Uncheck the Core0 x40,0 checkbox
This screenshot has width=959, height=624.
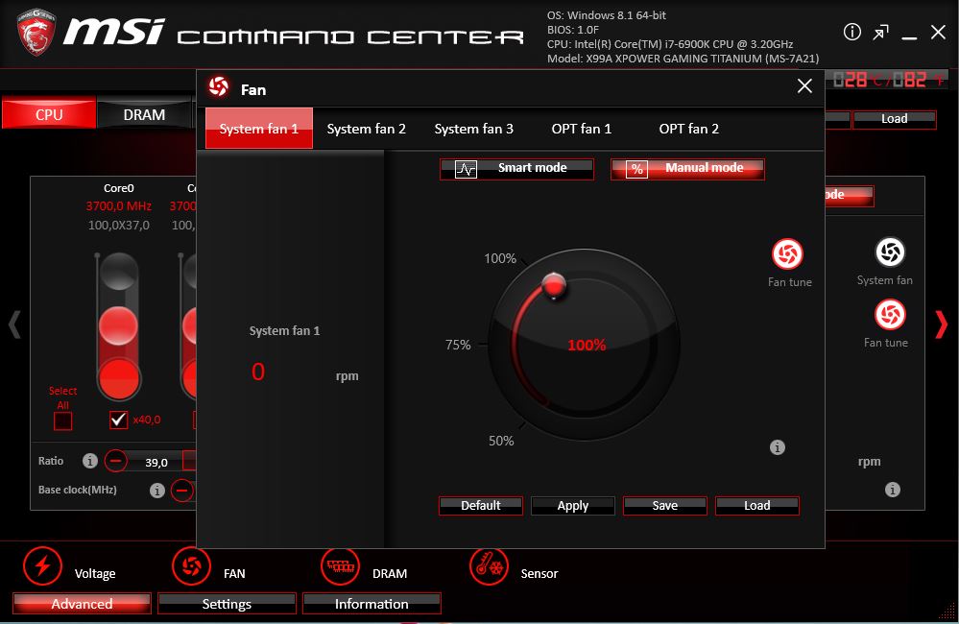click(x=118, y=420)
